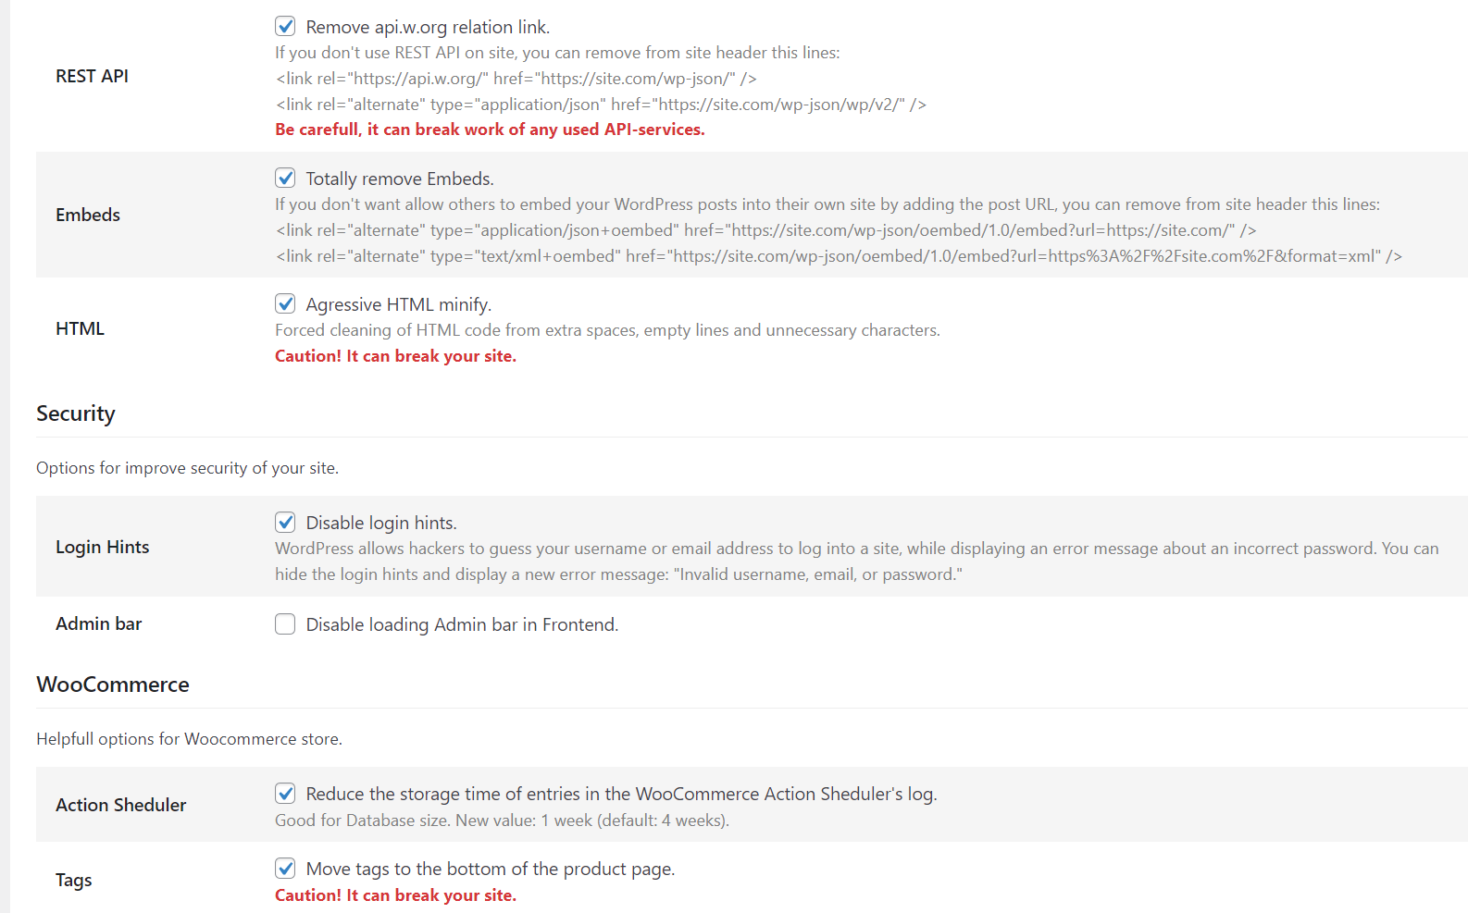Click the 'Disable login hints.' label text
The image size is (1468, 913).
[x=381, y=523]
